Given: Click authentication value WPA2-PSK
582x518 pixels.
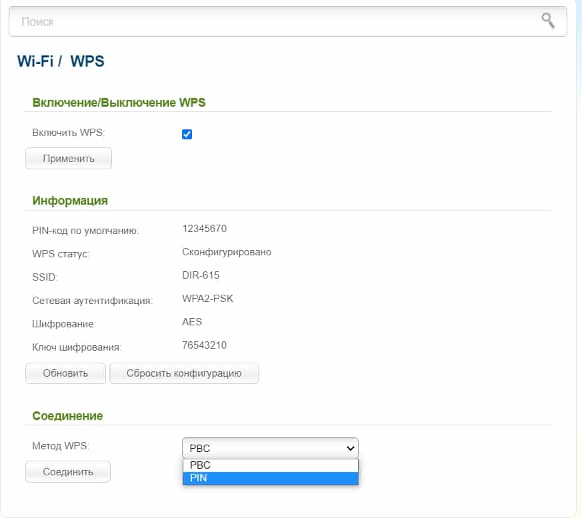Looking at the screenshot, I should [x=207, y=298].
